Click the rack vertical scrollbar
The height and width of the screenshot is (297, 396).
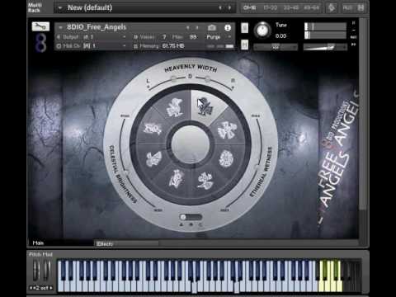tap(364, 114)
